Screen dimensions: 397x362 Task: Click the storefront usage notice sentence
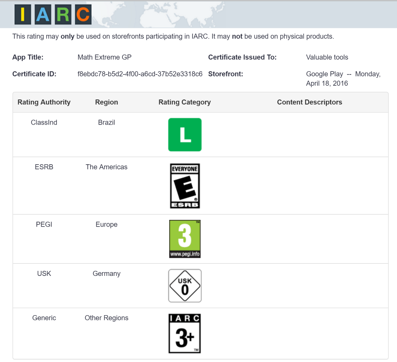coord(173,36)
